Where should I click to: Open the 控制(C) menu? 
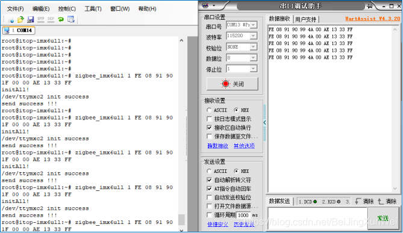(67, 9)
